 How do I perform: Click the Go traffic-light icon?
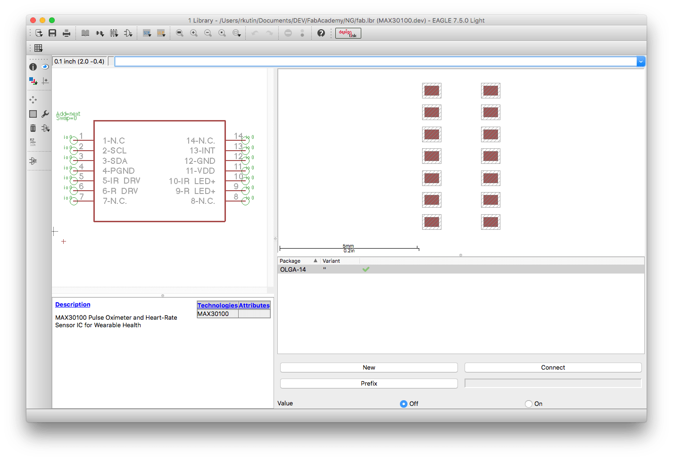302,33
